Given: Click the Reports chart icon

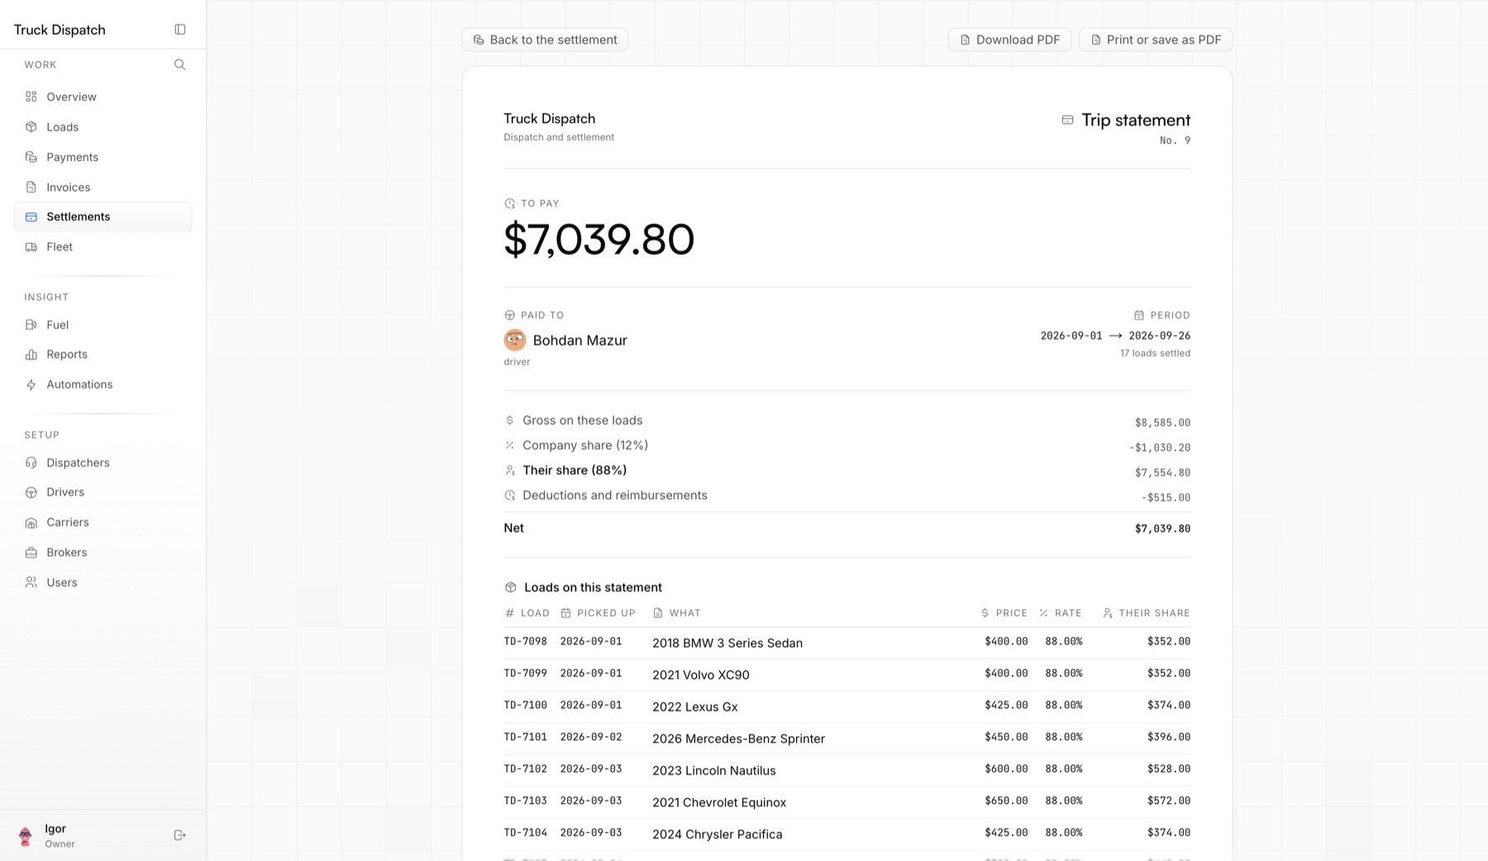Looking at the screenshot, I should tap(31, 354).
